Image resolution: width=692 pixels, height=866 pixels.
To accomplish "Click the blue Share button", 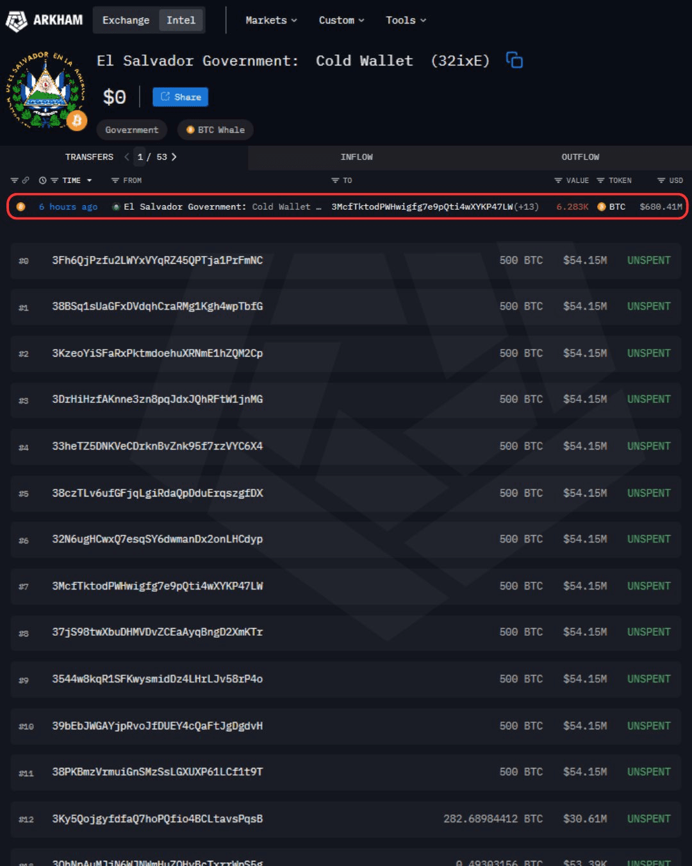I will [180, 97].
